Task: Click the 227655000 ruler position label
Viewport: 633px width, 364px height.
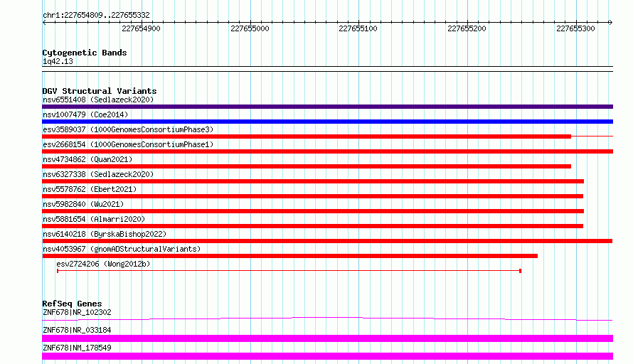Action: point(250,28)
